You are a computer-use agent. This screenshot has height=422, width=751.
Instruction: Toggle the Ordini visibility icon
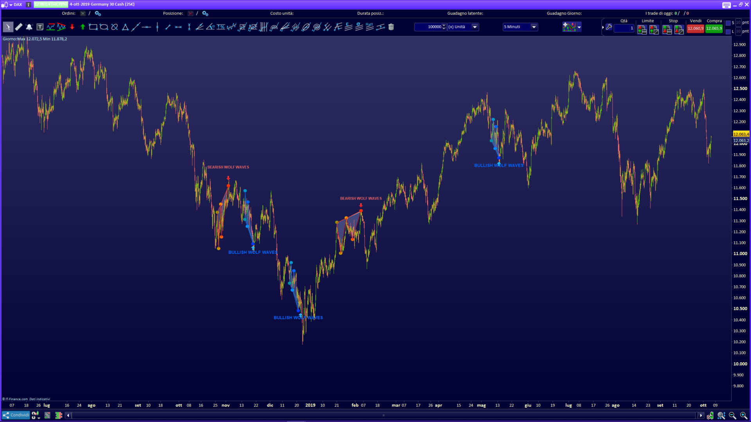(x=83, y=13)
